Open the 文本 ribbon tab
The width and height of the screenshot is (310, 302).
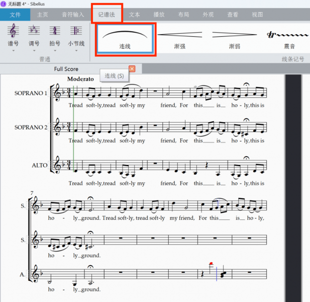135,15
